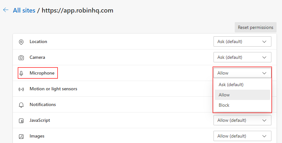Open the Images permission dropdown
The width and height of the screenshot is (282, 143).
click(242, 136)
